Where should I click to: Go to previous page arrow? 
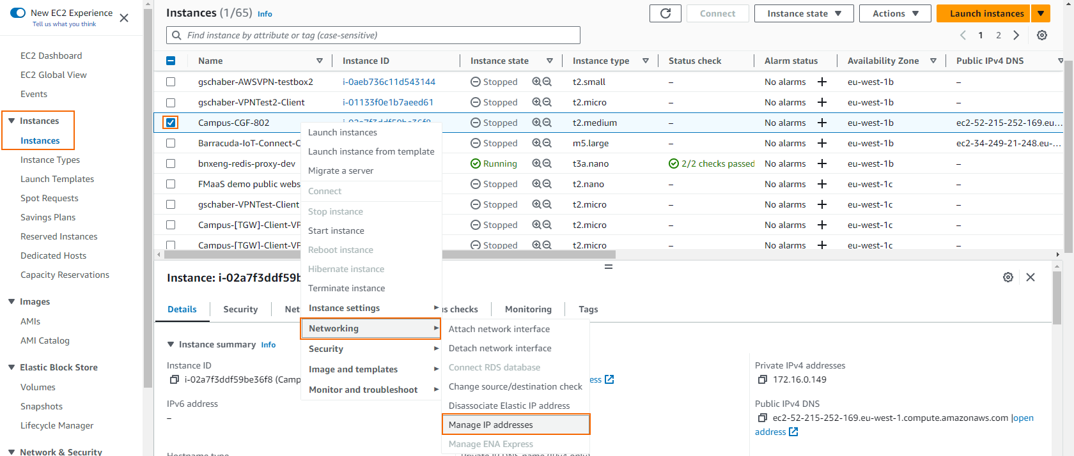[x=963, y=35]
